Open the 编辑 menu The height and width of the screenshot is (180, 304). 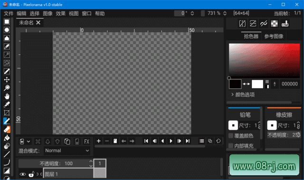[21, 13]
